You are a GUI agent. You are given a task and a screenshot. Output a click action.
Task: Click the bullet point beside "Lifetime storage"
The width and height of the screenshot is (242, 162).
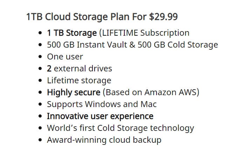click(41, 80)
